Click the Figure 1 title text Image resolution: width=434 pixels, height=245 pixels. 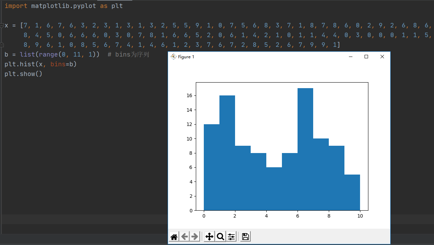click(x=186, y=57)
